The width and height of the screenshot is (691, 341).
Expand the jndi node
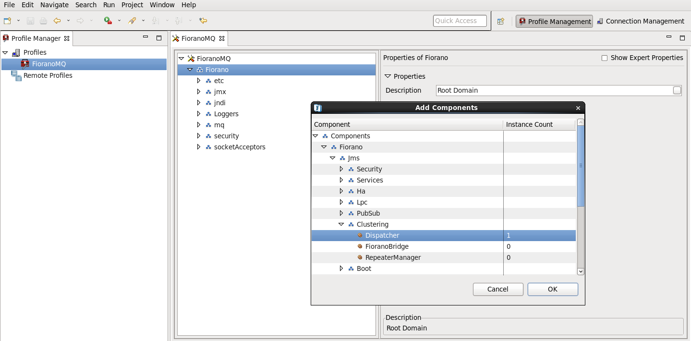199,103
